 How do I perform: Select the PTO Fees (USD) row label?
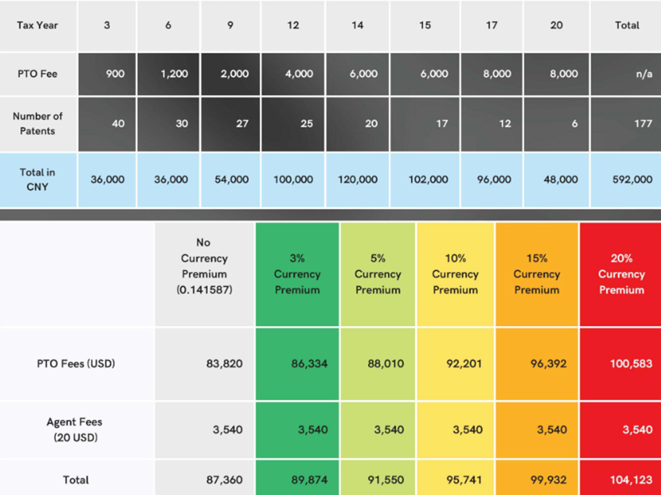pos(76,364)
